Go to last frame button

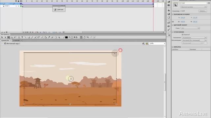32,32
